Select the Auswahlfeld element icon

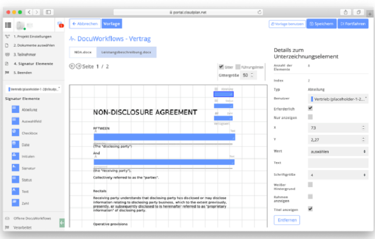[x=15, y=121]
